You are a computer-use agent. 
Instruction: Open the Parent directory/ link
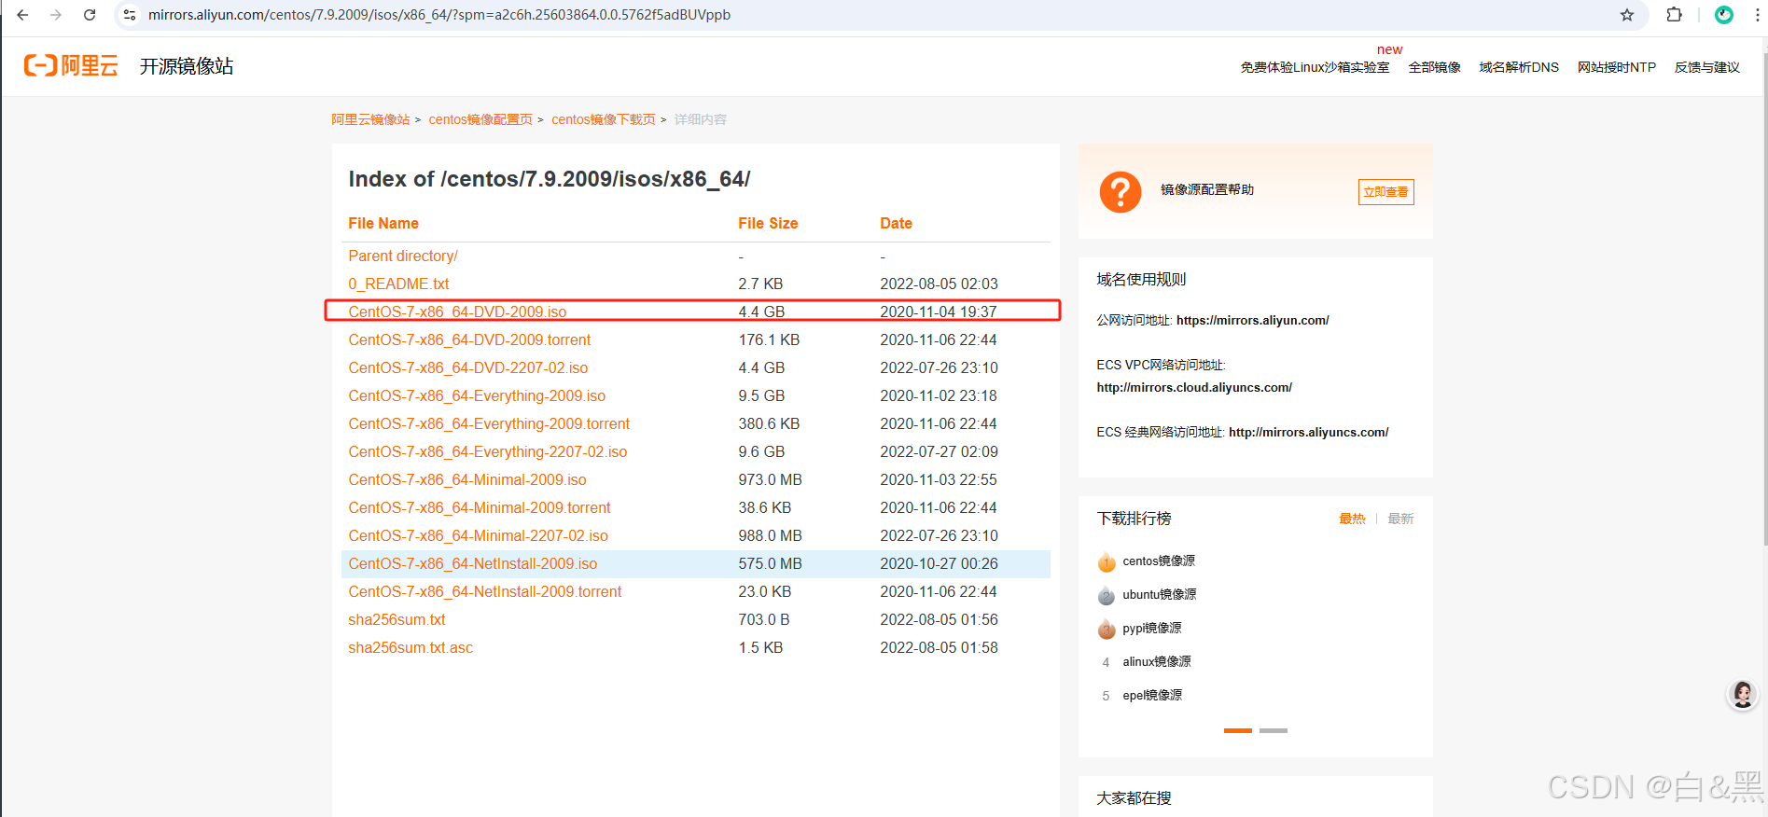(x=403, y=256)
